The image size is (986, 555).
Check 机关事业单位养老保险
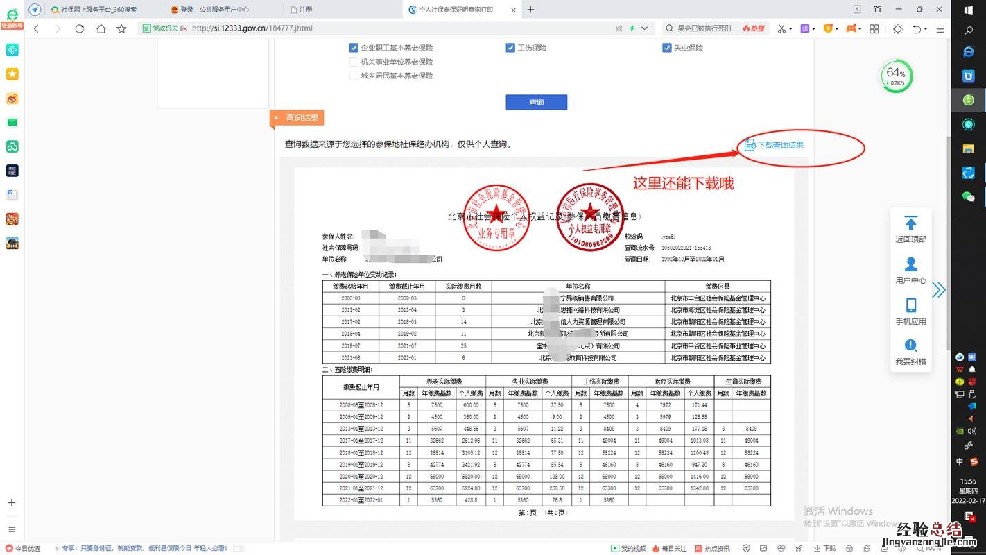[354, 61]
